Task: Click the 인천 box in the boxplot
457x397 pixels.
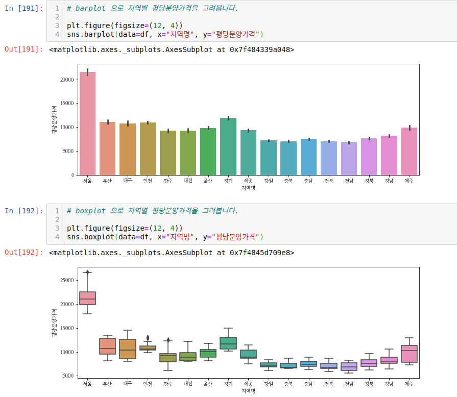Action: click(x=148, y=348)
